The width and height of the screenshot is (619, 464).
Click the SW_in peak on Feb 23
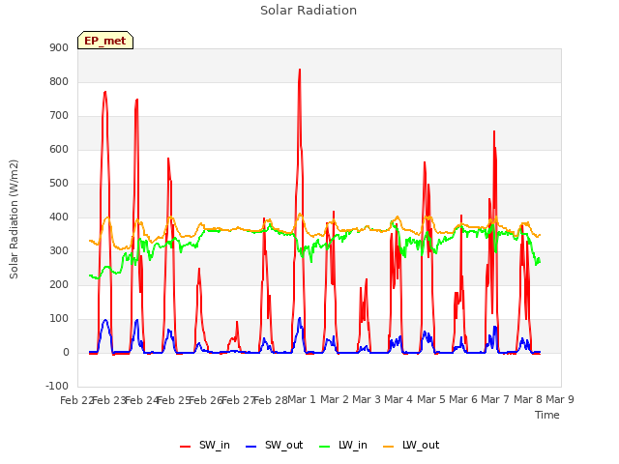(x=105, y=92)
